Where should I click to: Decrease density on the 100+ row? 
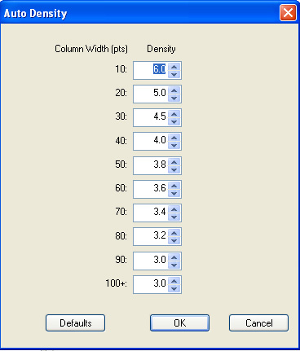pos(174,288)
